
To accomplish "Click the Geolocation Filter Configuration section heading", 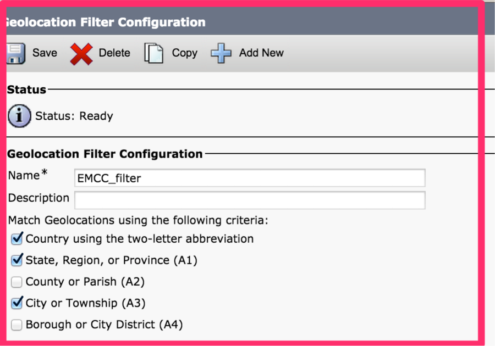I will coord(105,154).
